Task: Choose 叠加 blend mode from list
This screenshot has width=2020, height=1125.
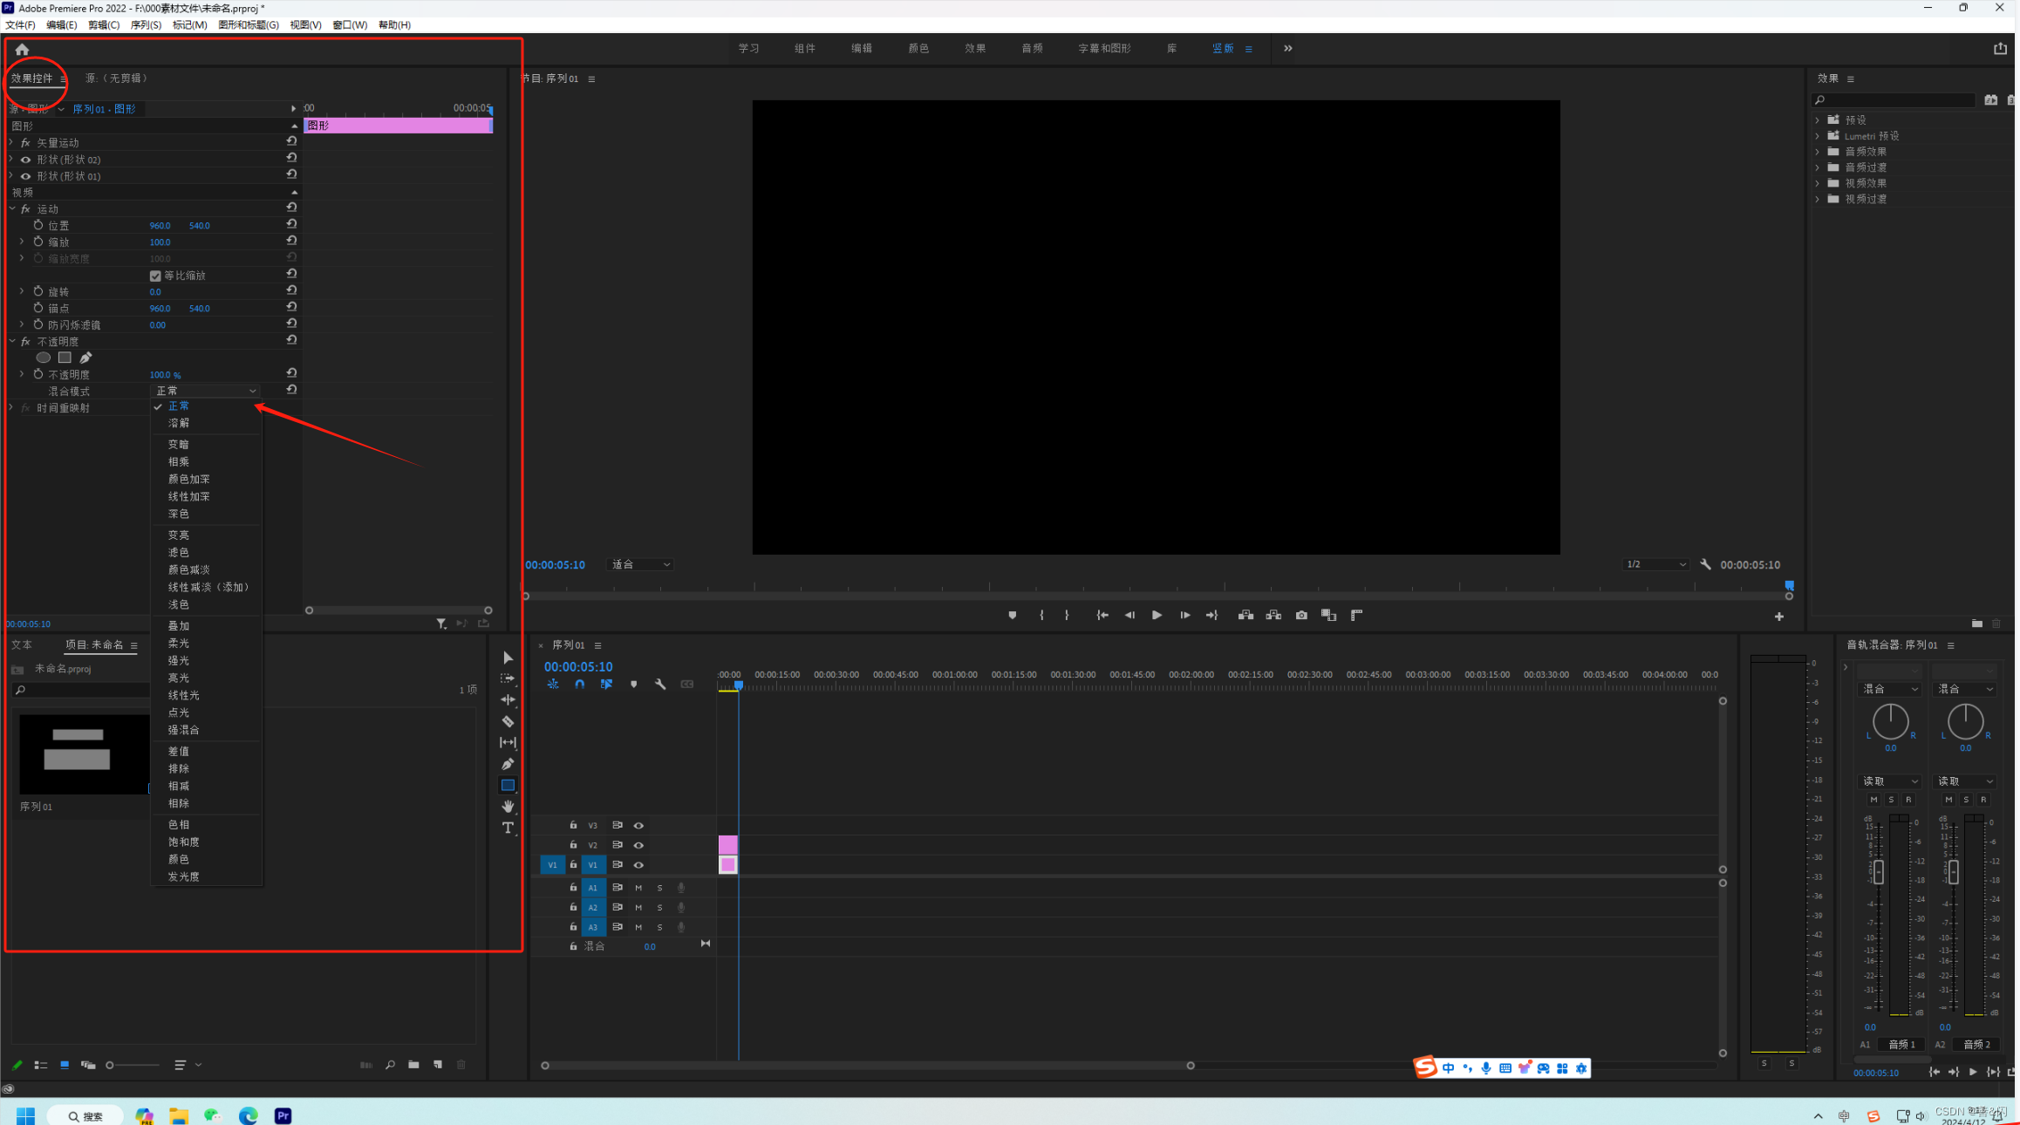Action: 179,626
